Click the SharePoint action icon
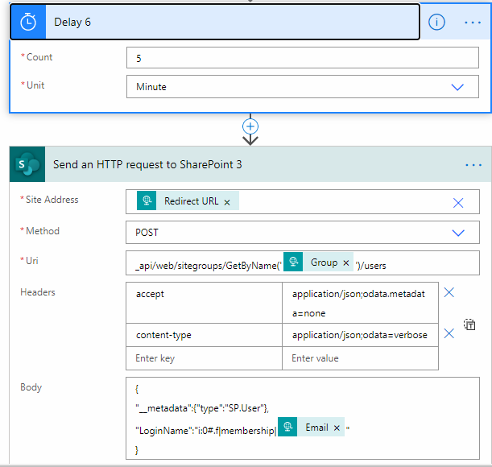The image size is (492, 467). point(27,164)
